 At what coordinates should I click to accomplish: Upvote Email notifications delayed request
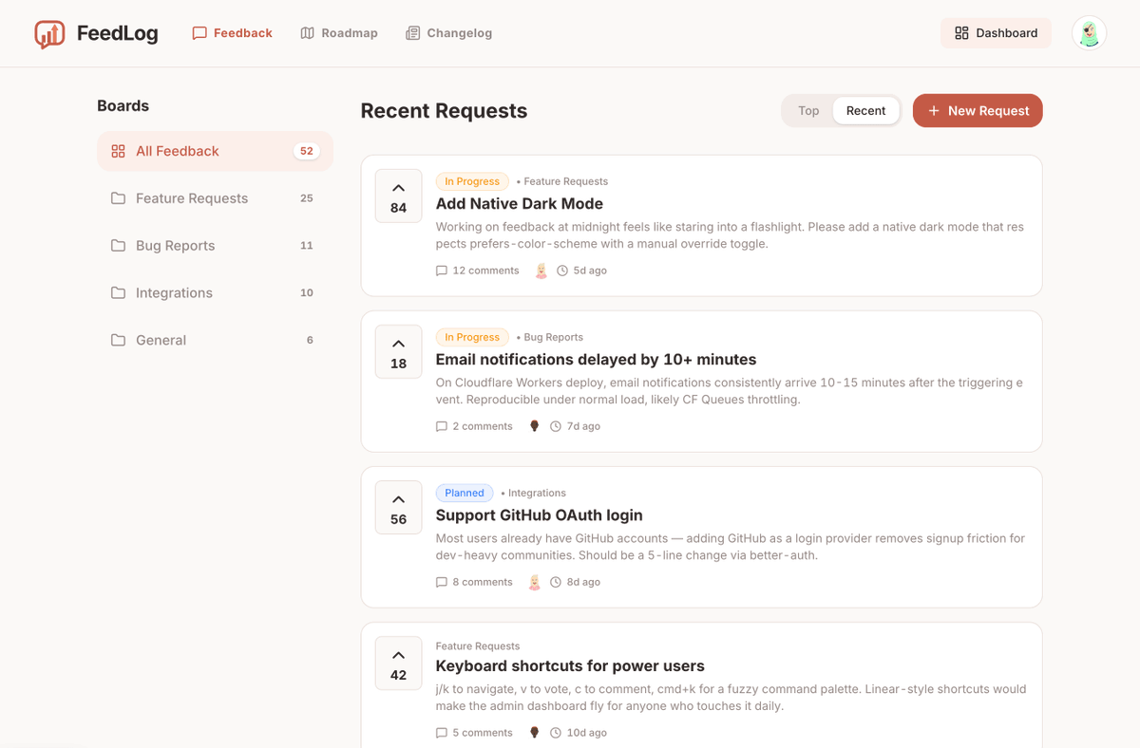[398, 352]
